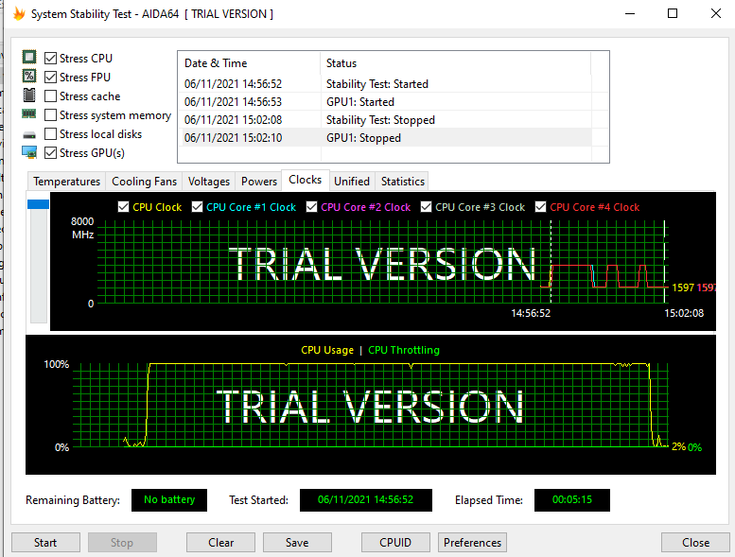Close the window with the title bar X
The image size is (735, 557).
click(x=716, y=13)
